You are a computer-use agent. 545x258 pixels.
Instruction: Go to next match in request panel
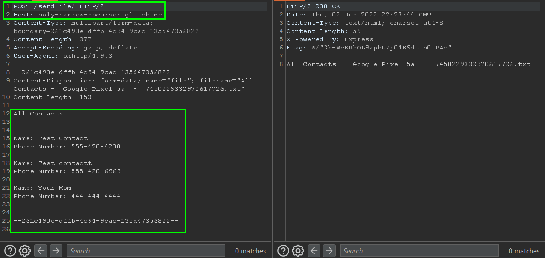(x=56, y=250)
